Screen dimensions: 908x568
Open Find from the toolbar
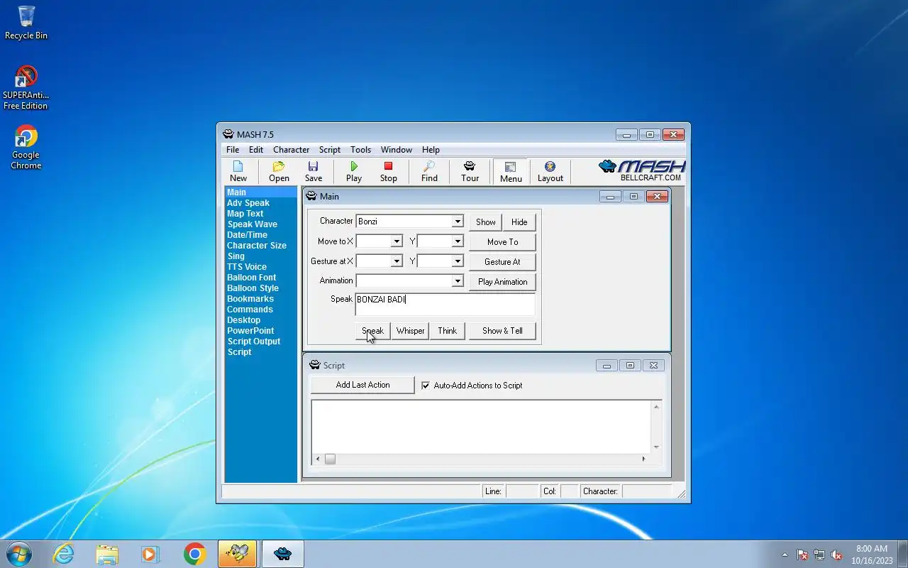click(429, 171)
